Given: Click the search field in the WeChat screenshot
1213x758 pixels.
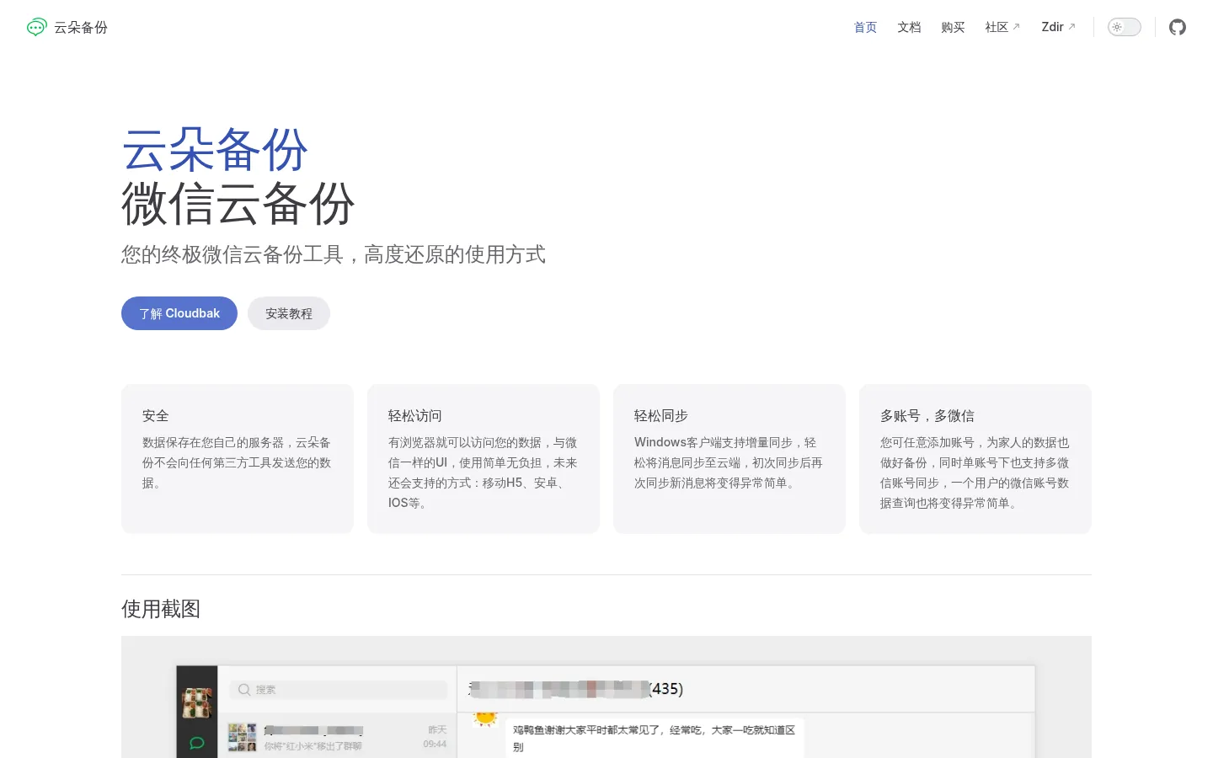Looking at the screenshot, I should [339, 689].
